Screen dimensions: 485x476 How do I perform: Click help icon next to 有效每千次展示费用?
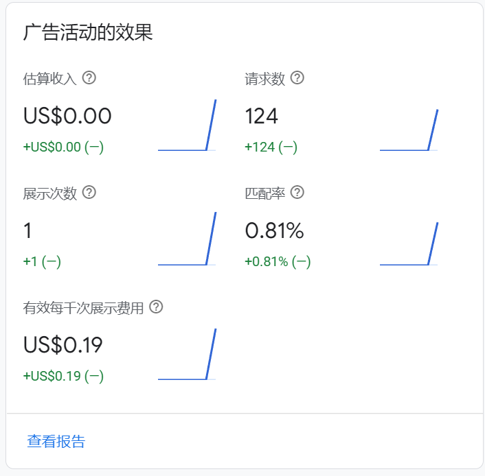[156, 307]
